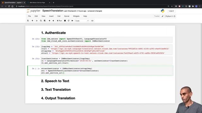Click Last Checkpoint text
This screenshot has width=202, height=113.
[75, 11]
